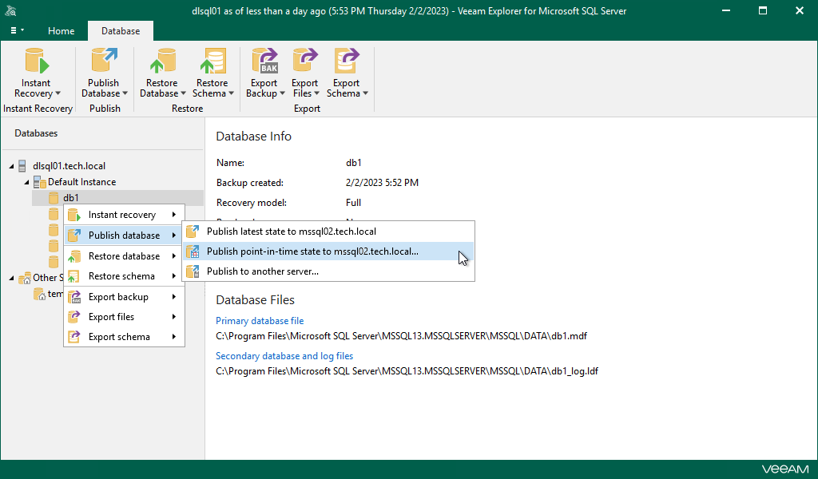
Task: Collapse the Default Instance tree node
Action: tap(26, 183)
